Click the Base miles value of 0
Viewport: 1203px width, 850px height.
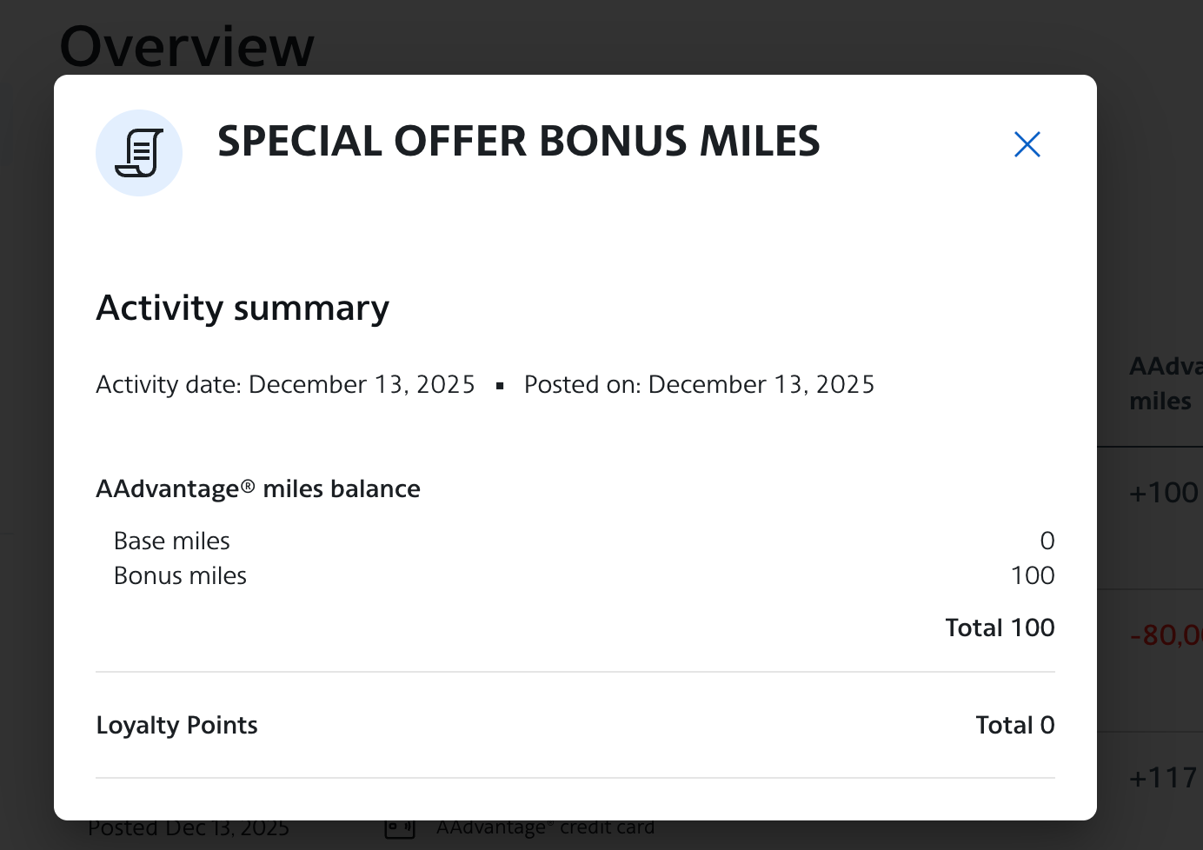(1047, 541)
